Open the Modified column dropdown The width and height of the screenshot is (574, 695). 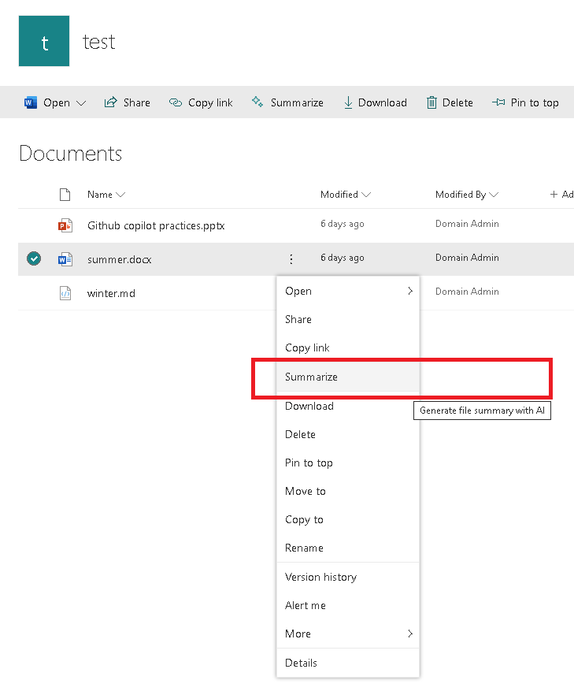tap(366, 195)
